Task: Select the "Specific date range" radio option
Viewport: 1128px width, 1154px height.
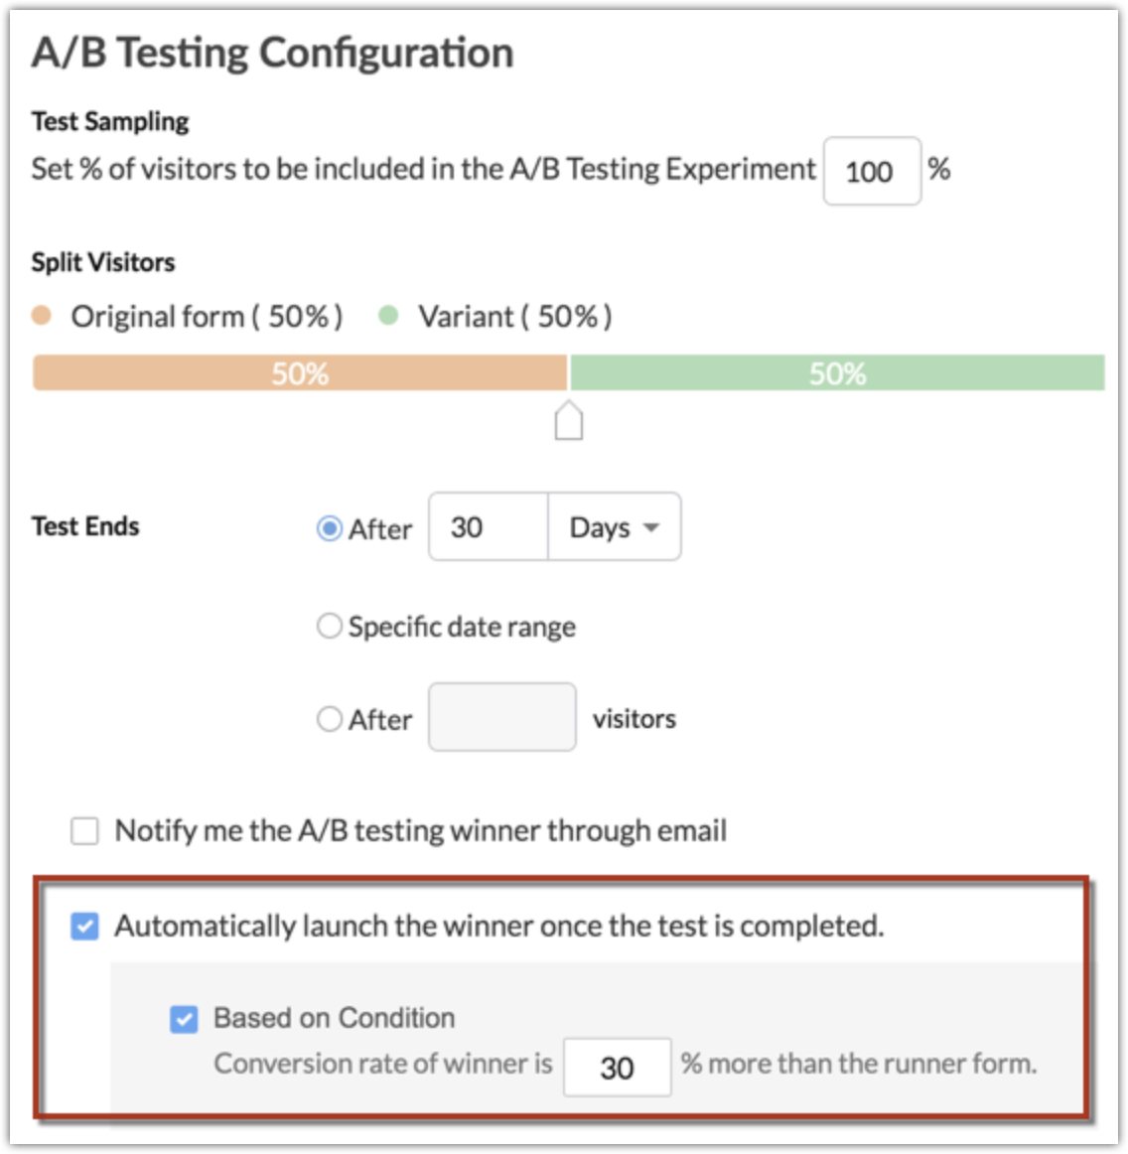Action: 329,627
